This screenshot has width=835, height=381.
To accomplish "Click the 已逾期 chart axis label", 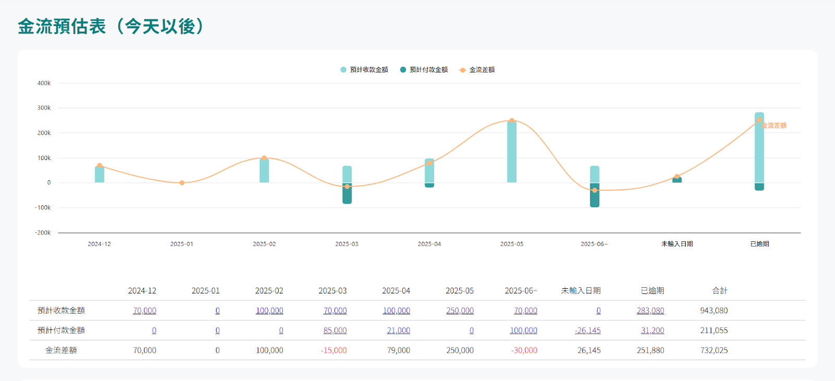I will tap(759, 244).
